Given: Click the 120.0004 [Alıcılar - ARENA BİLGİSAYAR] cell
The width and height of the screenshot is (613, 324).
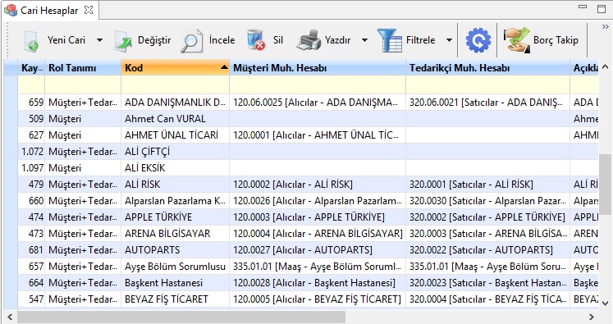Looking at the screenshot, I should coord(318,234).
